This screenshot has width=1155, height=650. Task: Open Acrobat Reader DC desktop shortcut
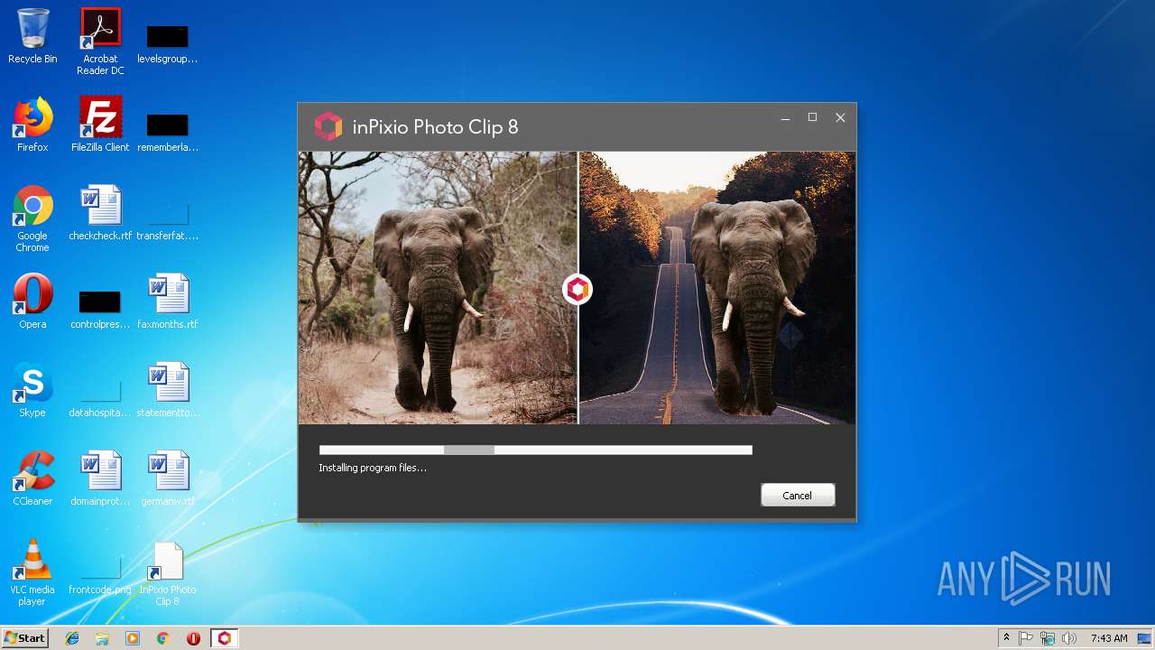[100, 42]
